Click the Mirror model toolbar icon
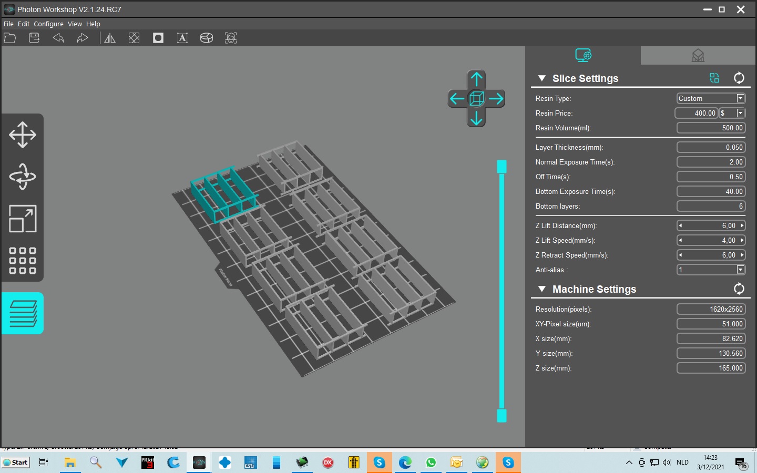The image size is (757, 473). (110, 38)
